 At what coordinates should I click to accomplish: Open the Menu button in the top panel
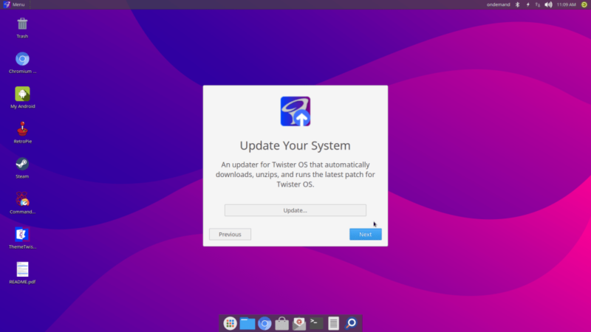point(14,4)
